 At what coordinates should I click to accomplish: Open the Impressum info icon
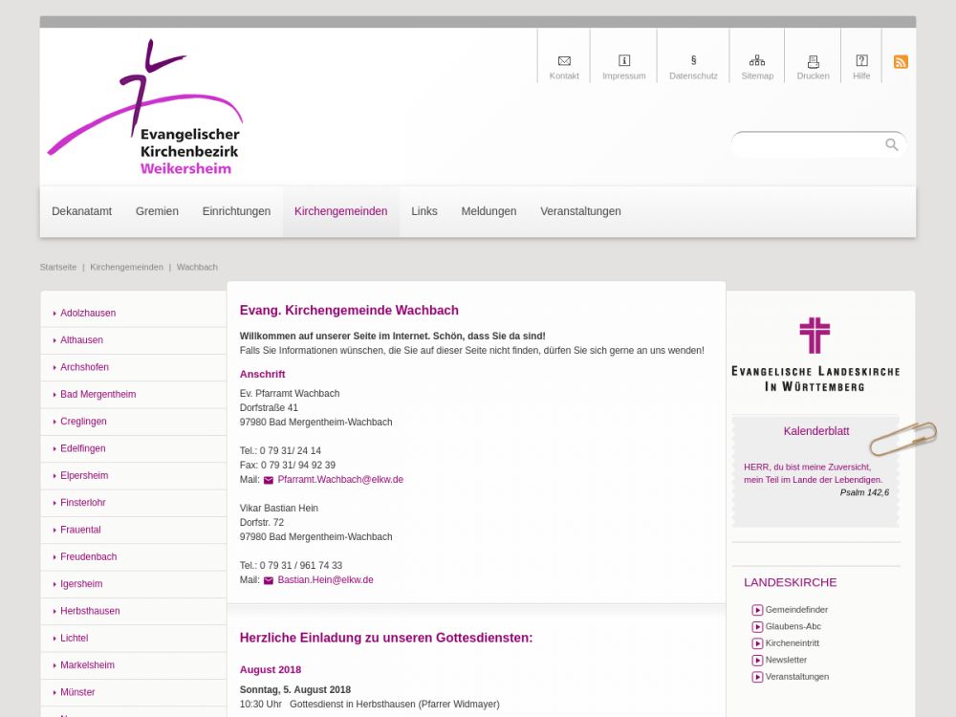pos(624,61)
